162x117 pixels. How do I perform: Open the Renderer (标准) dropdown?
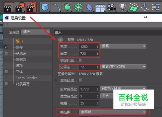tap(36, 32)
